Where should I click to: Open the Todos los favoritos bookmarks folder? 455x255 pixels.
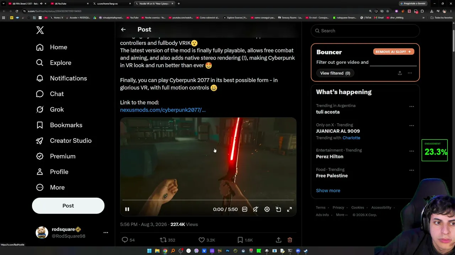click(442, 18)
